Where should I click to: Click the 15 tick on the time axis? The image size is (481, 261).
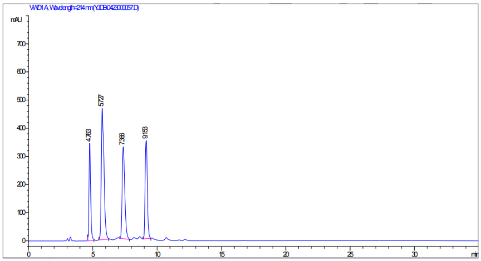[x=221, y=254]
